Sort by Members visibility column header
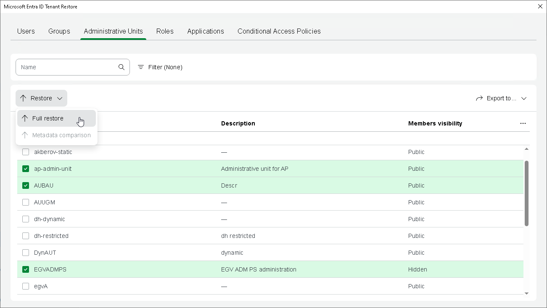547x308 pixels. pos(435,123)
